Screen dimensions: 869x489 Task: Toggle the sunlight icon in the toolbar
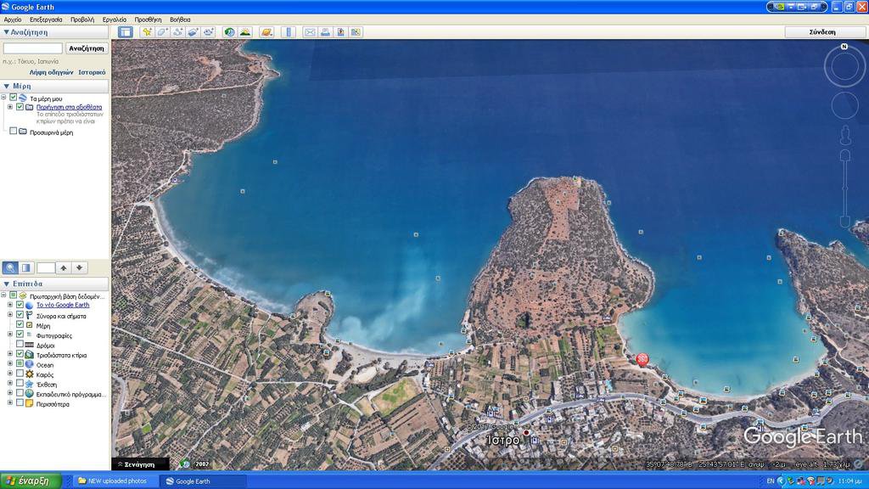[x=245, y=32]
